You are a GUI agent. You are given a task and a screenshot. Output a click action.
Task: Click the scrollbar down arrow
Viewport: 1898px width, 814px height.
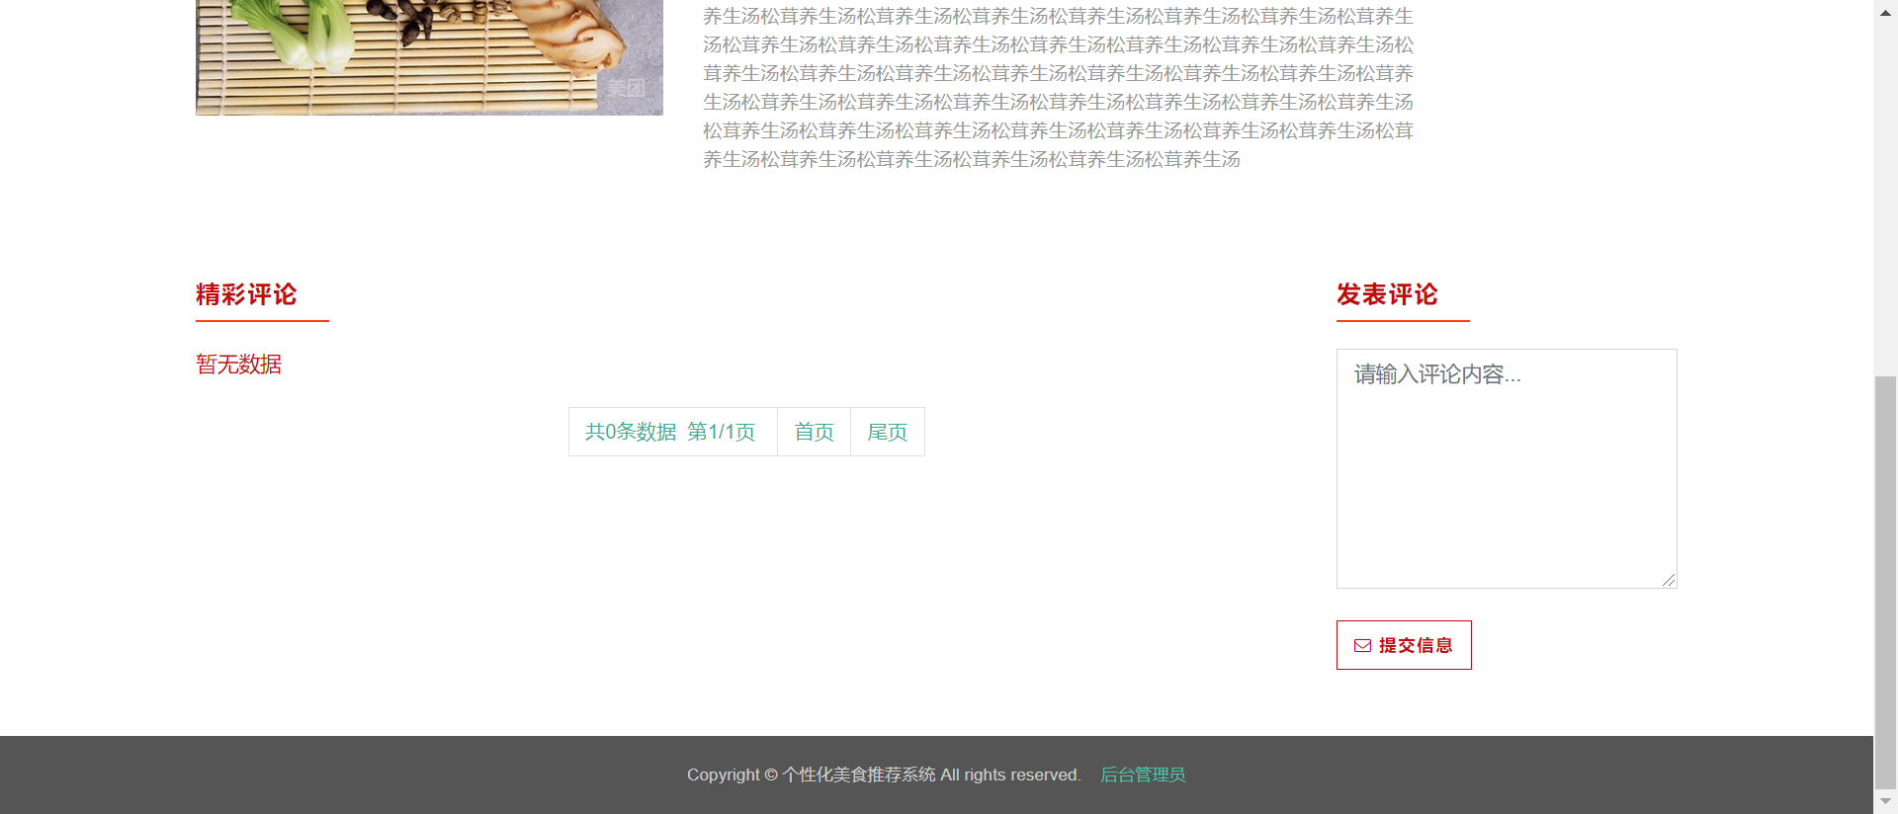(x=1886, y=801)
